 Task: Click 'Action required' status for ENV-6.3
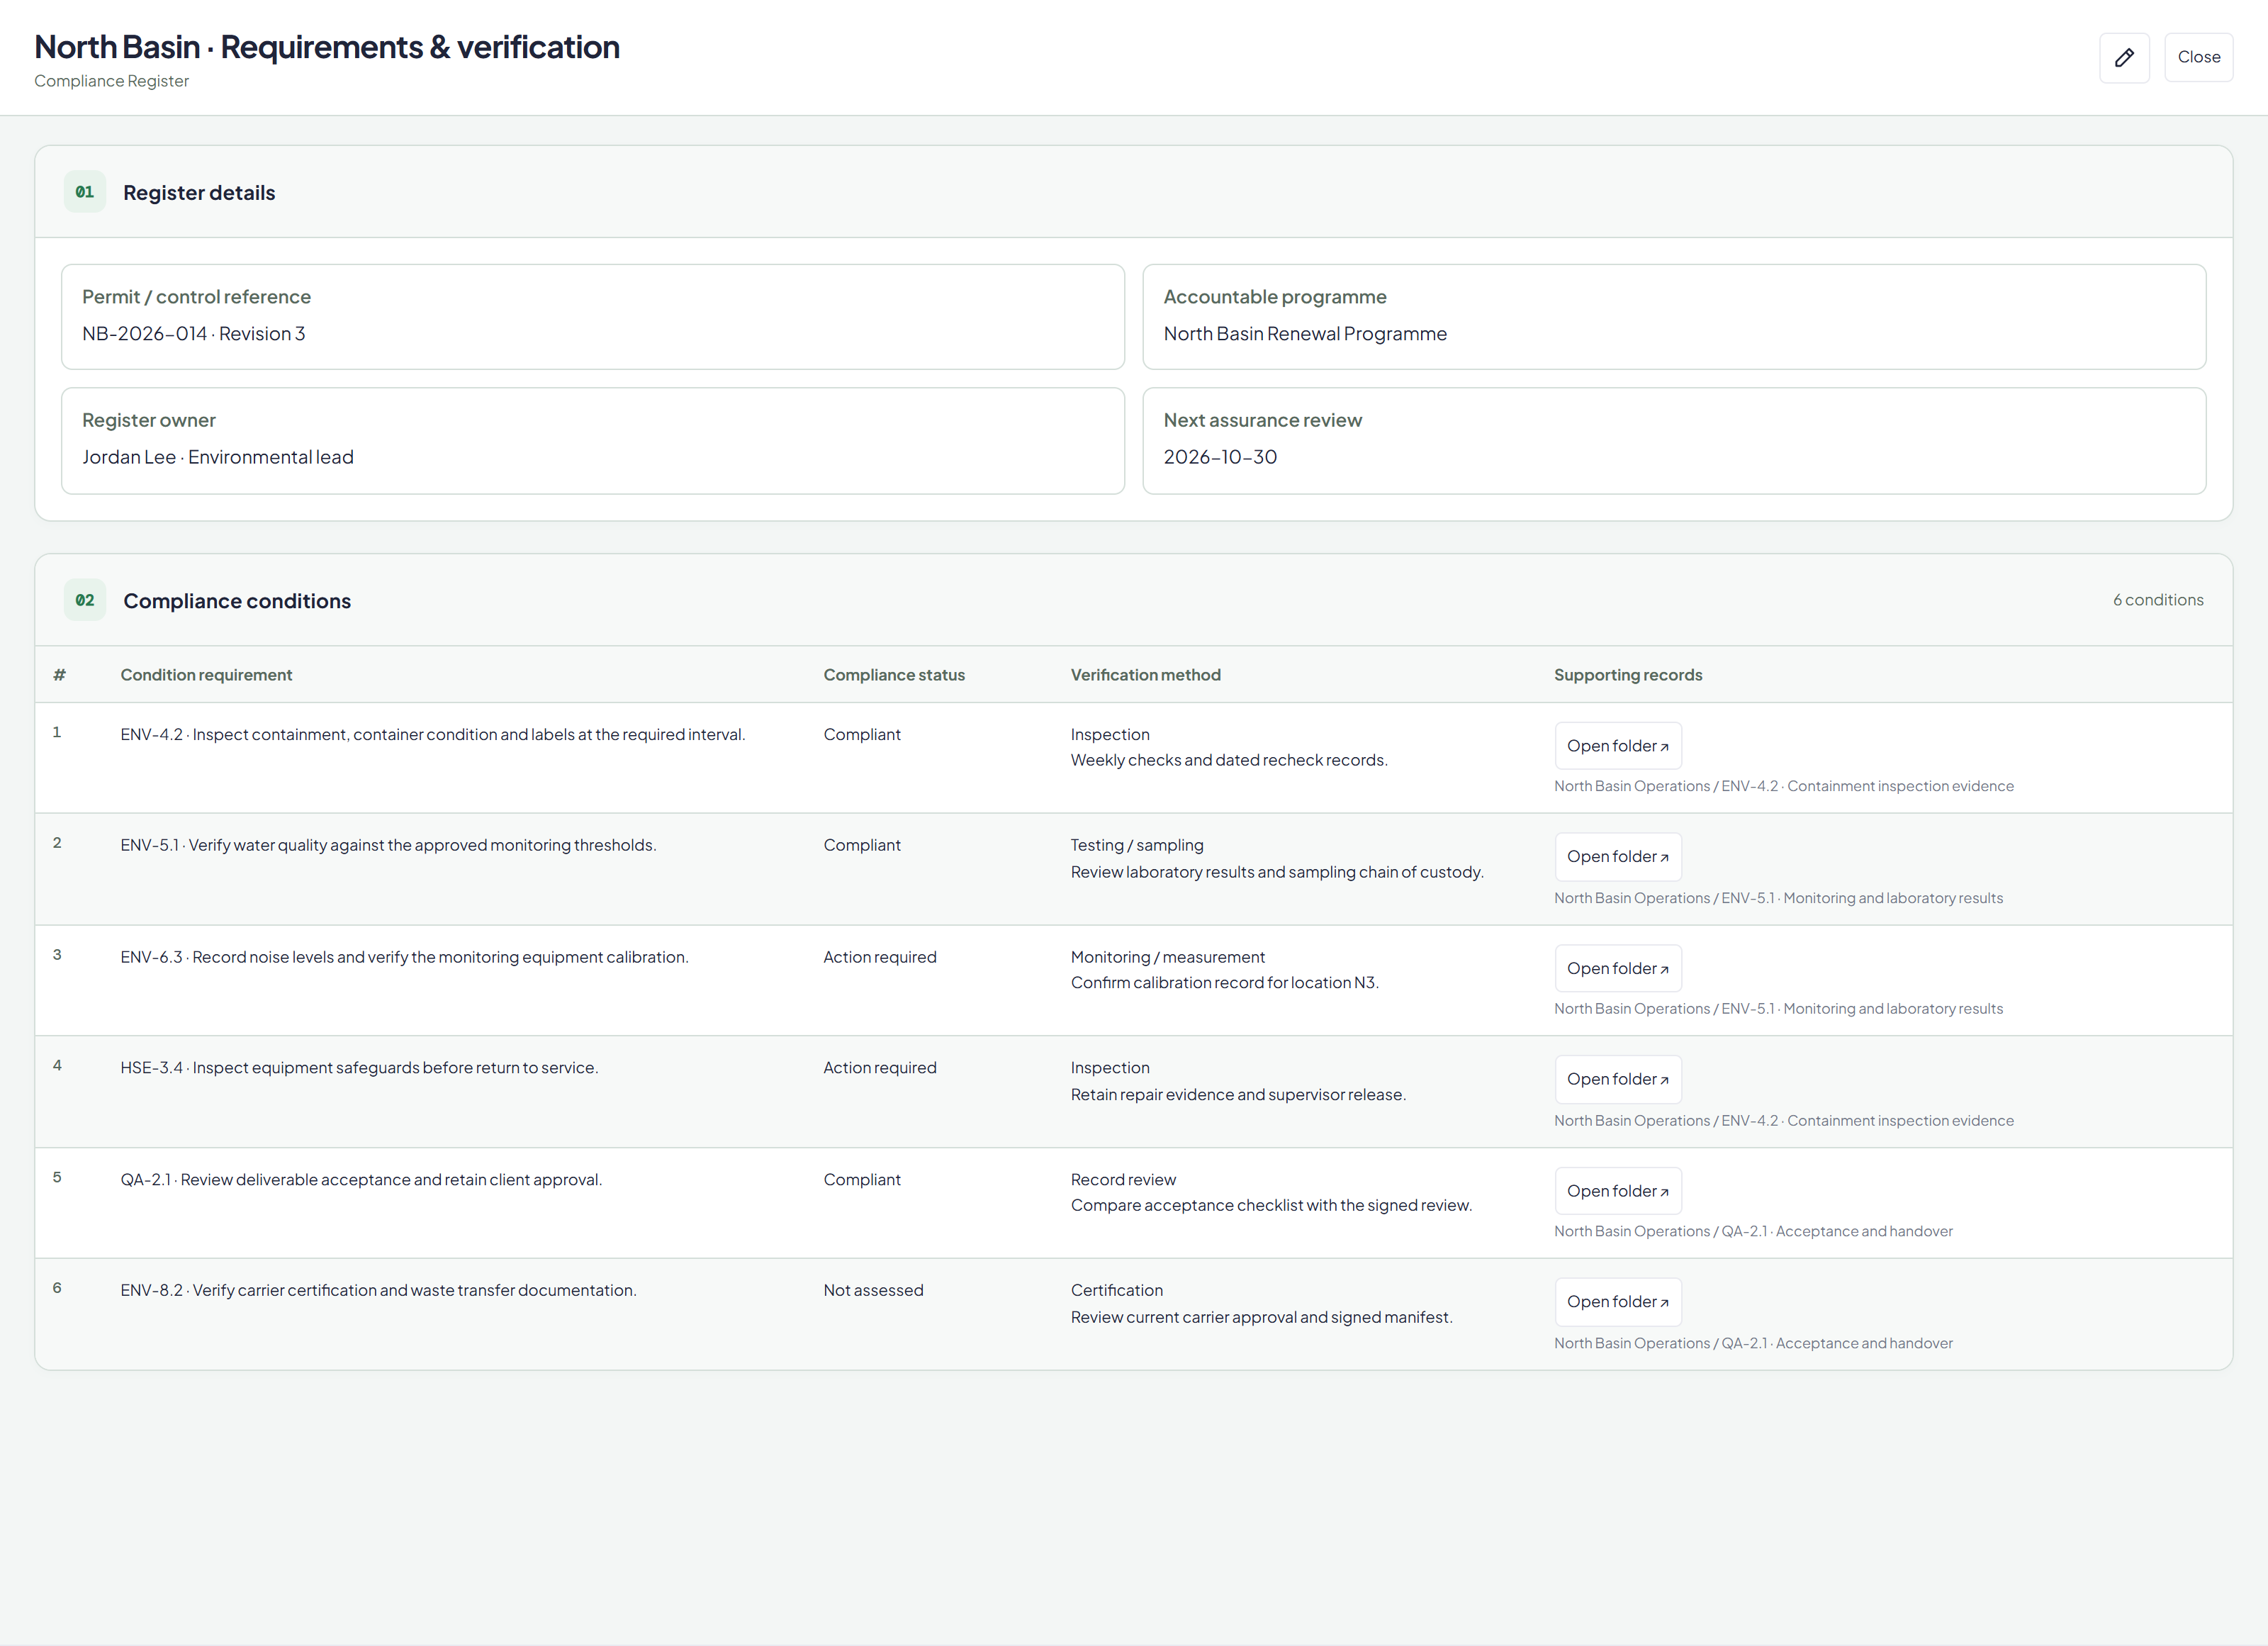click(880, 958)
